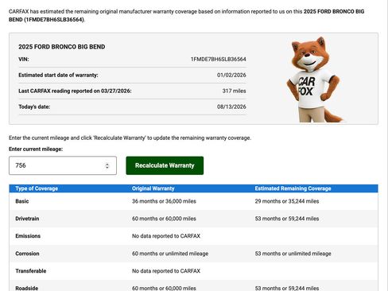The height and width of the screenshot is (291, 388).
Task: Click Transferable's No data reported to CARFAX
Action: pos(166,271)
